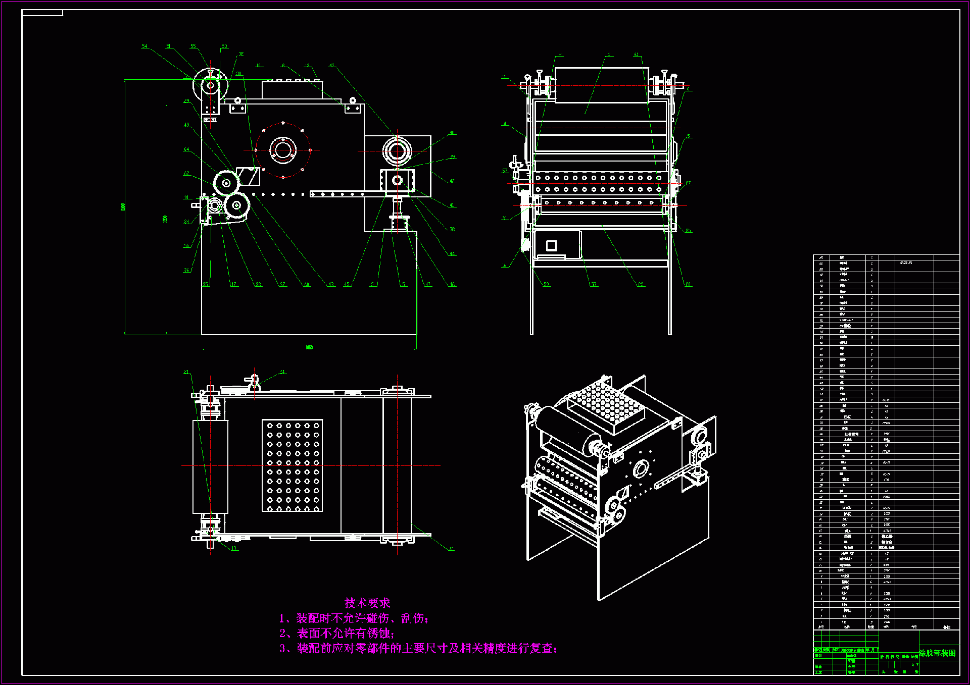
Task: Select part label 64 left of the gears
Action: pyautogui.click(x=186, y=149)
